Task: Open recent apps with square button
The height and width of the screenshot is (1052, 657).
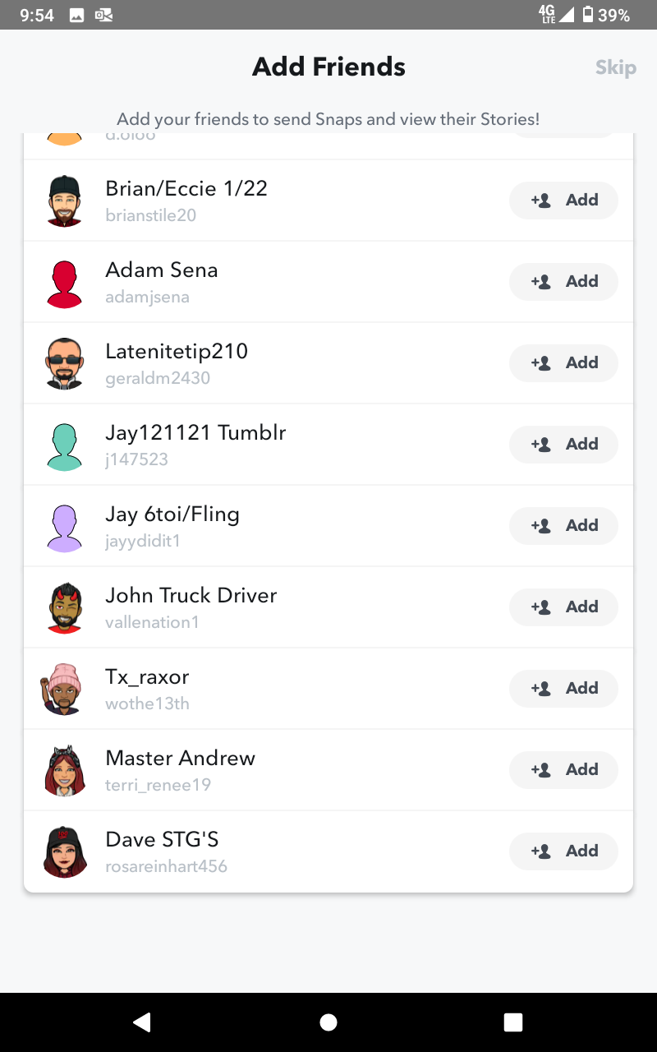Action: pos(513,1022)
